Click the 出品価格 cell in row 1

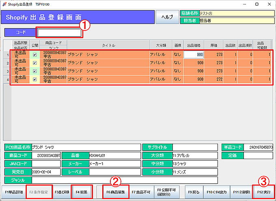pyautogui.click(x=194, y=55)
